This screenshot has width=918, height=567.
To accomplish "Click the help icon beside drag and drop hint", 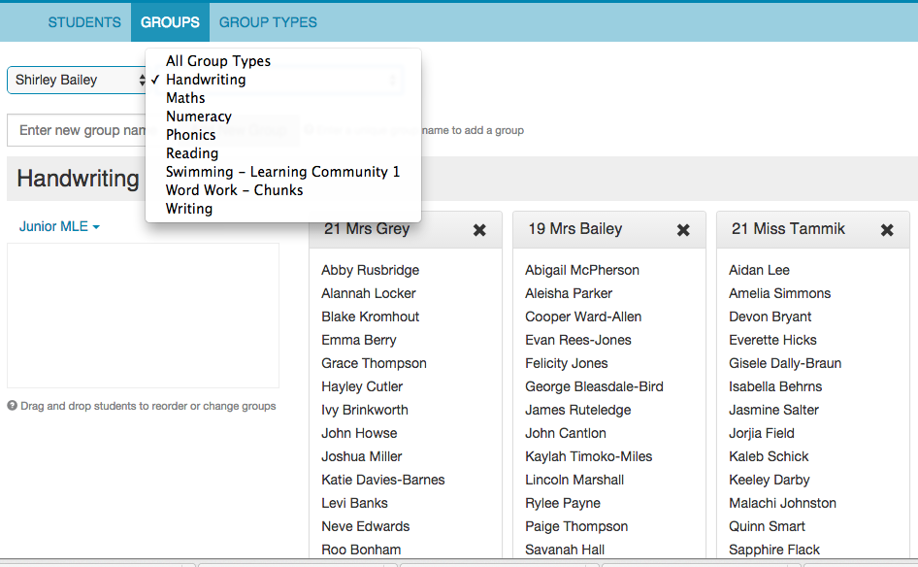I will point(13,406).
